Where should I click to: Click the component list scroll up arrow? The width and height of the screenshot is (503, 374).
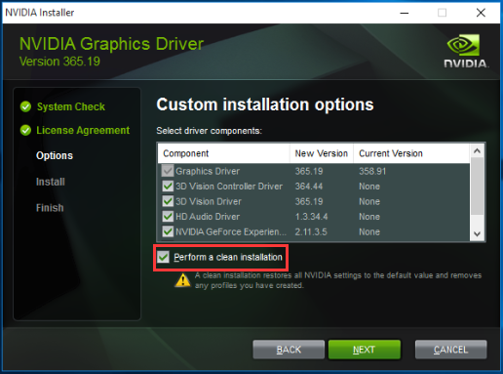(477, 151)
